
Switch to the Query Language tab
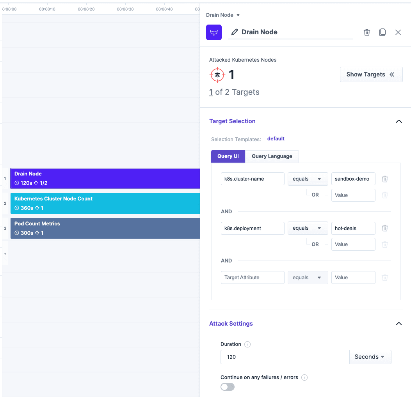(x=272, y=156)
